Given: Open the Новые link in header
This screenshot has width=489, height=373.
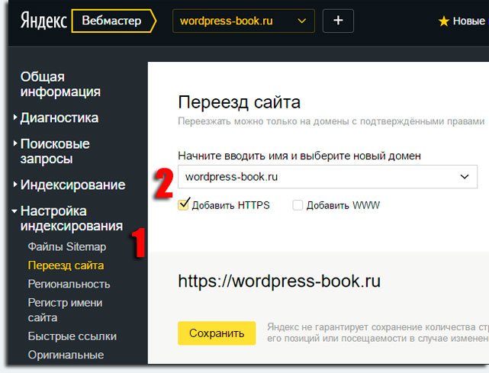Looking at the screenshot, I should [468, 21].
